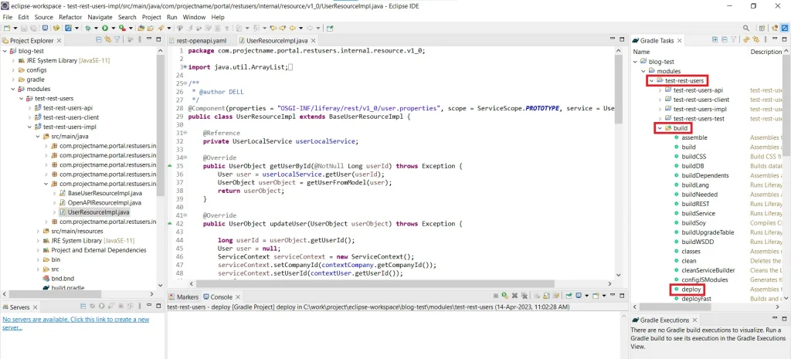Collapse the build group in Gradle Tasks

click(660, 128)
